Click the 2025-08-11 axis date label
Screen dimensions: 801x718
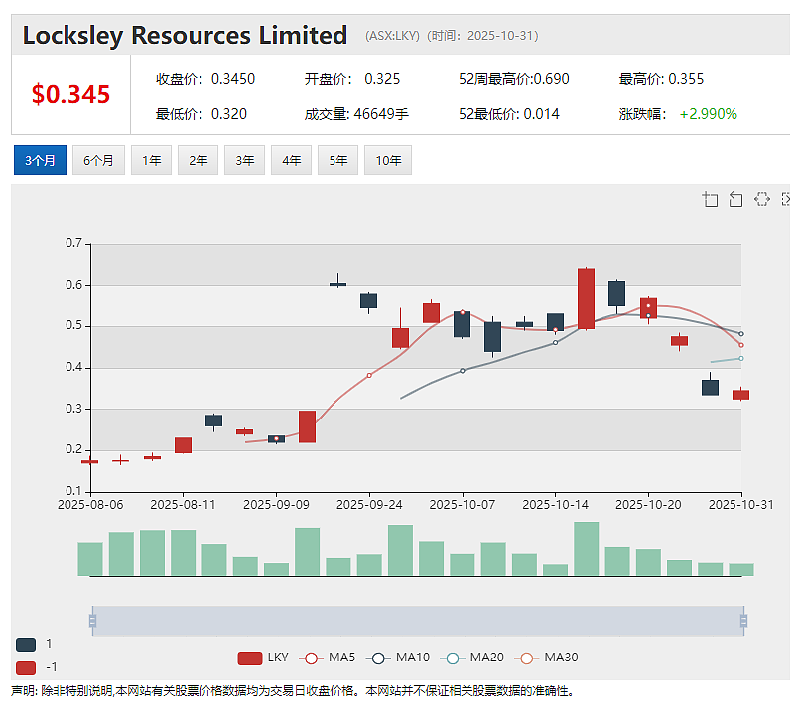pyautogui.click(x=183, y=505)
